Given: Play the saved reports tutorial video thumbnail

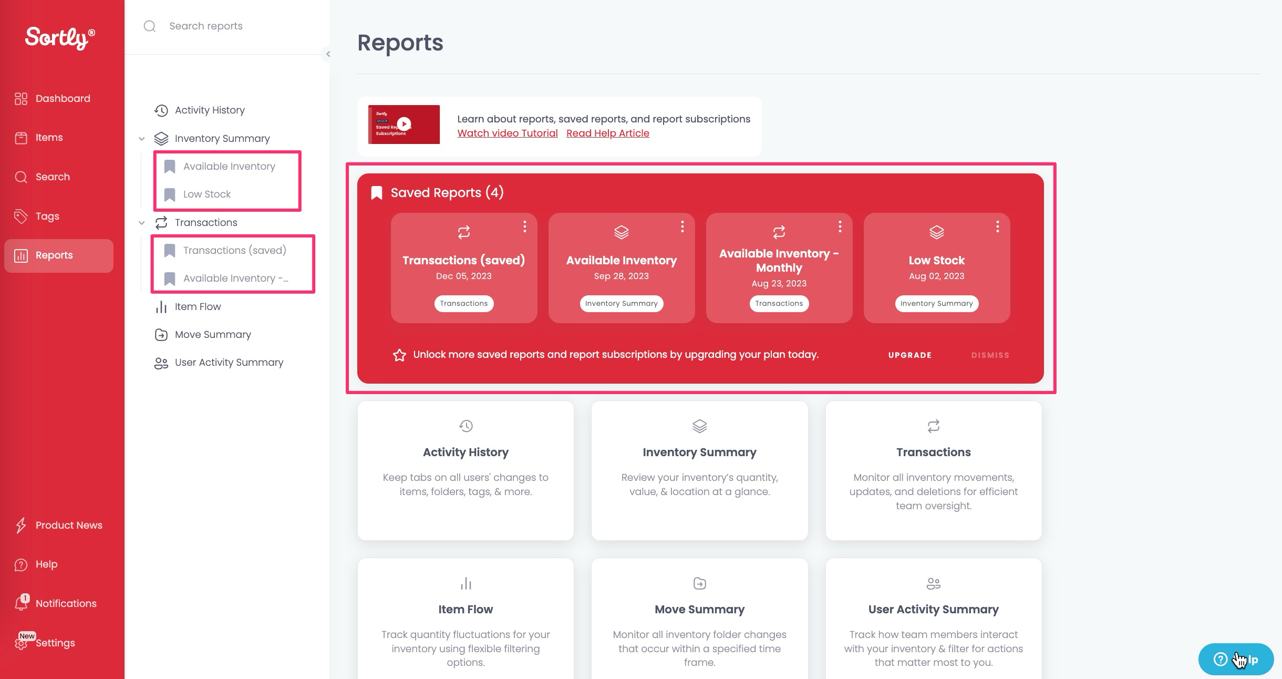Looking at the screenshot, I should click(404, 124).
